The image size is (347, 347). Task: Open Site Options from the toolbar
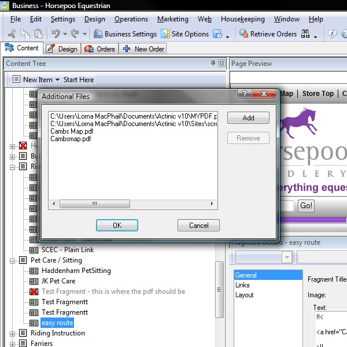point(185,34)
